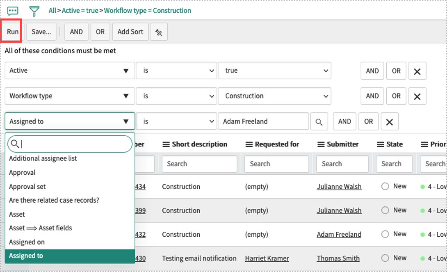Viewport: 447px width, 272px height.
Task: Open Thomas Smith submitter link
Action: 338,258
